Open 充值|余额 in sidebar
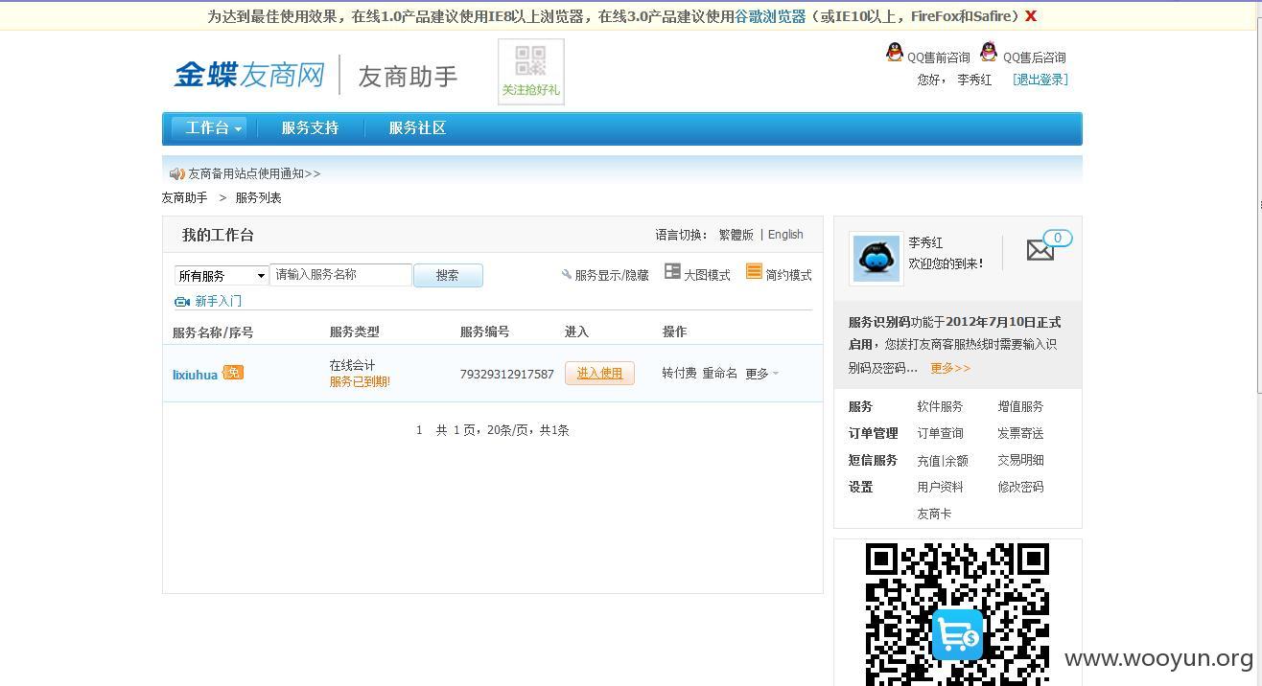This screenshot has height=686, width=1262. pos(943,460)
